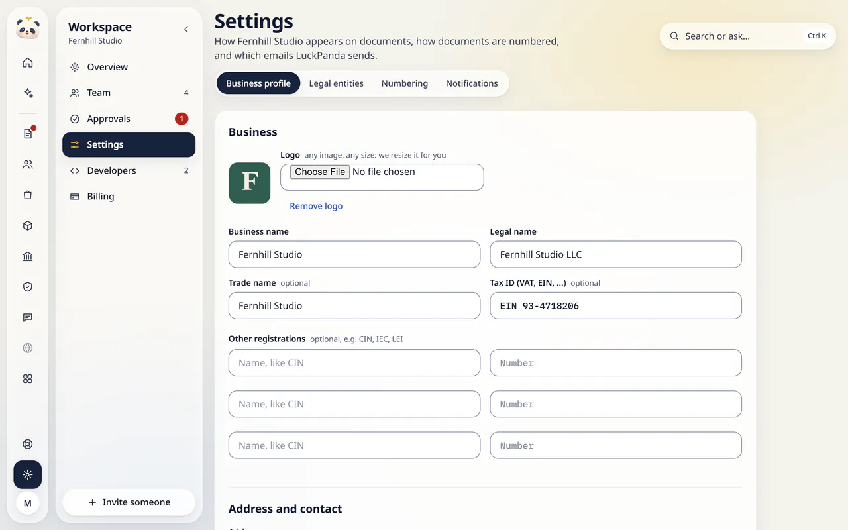Click the panda logo in the rail
Viewport: 848px width, 530px height.
point(28,28)
